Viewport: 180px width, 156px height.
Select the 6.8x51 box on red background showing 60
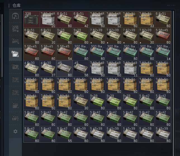click(64, 19)
